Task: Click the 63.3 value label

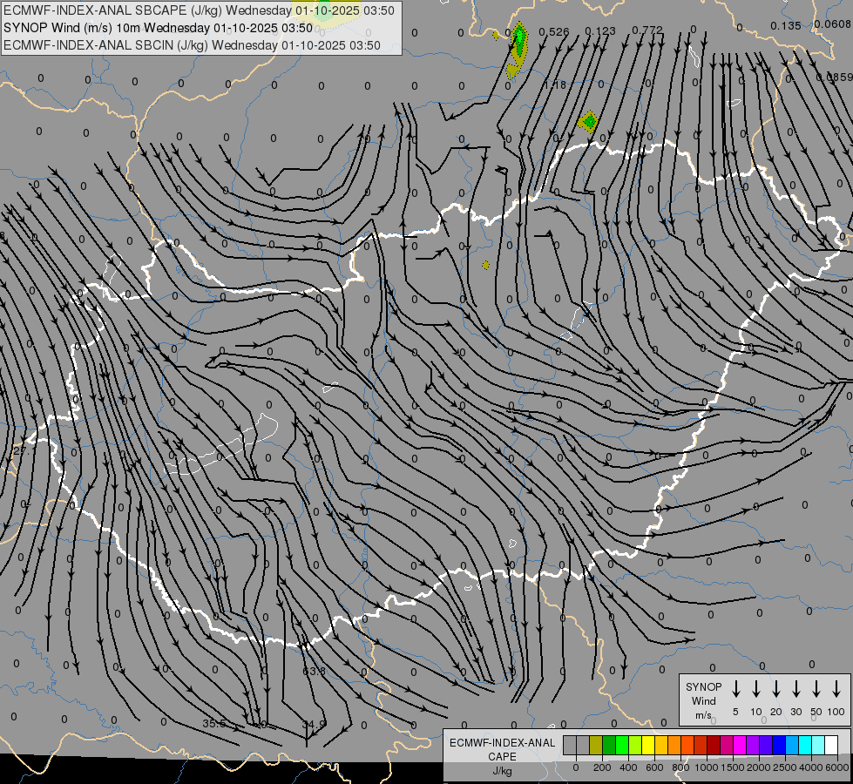Action: click(314, 671)
